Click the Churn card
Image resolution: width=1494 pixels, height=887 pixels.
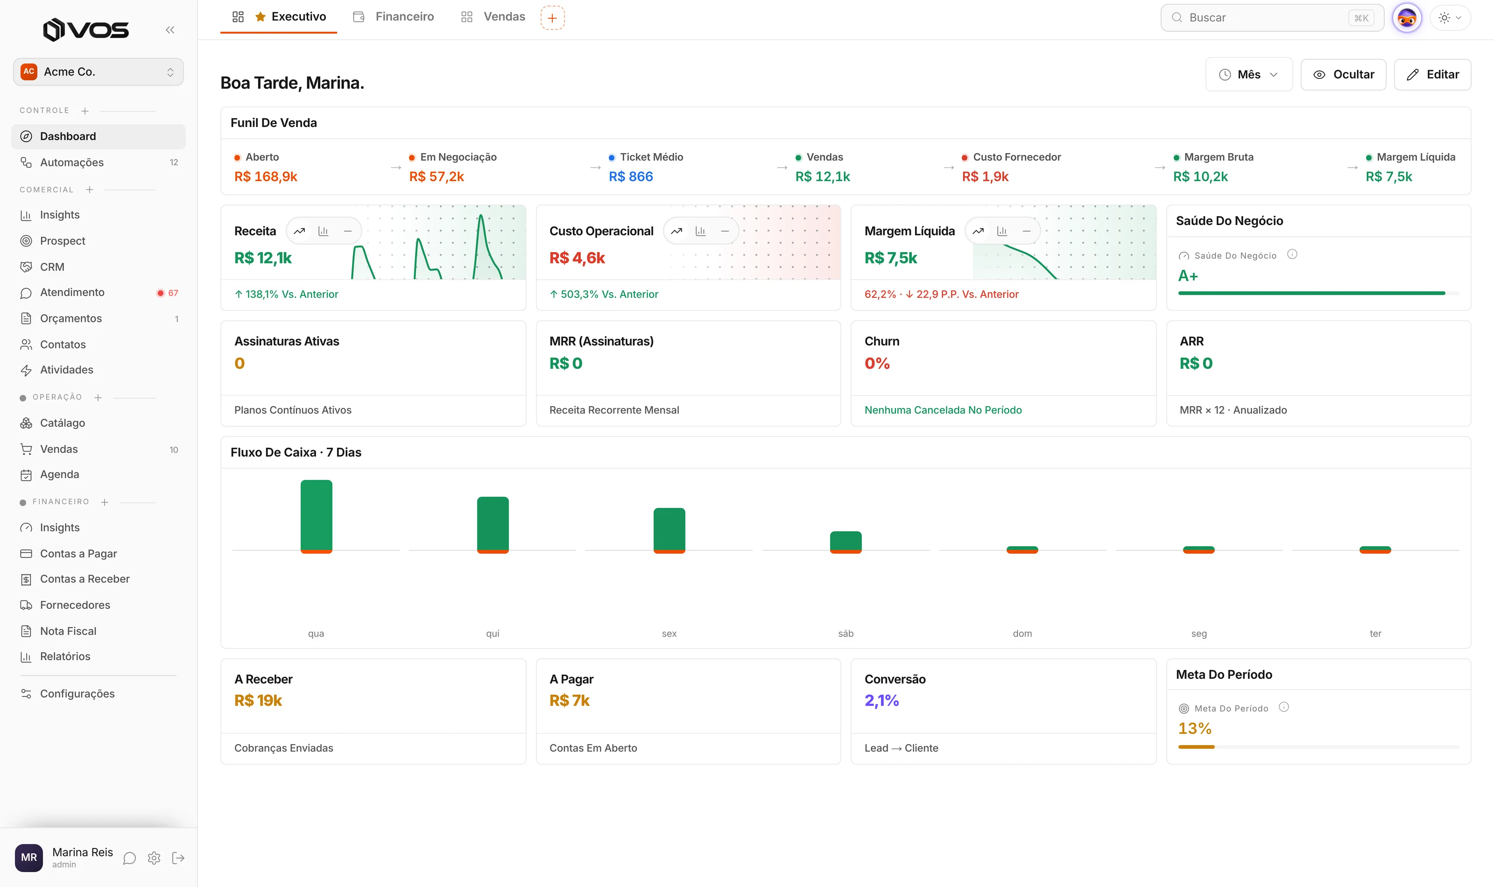point(1003,373)
